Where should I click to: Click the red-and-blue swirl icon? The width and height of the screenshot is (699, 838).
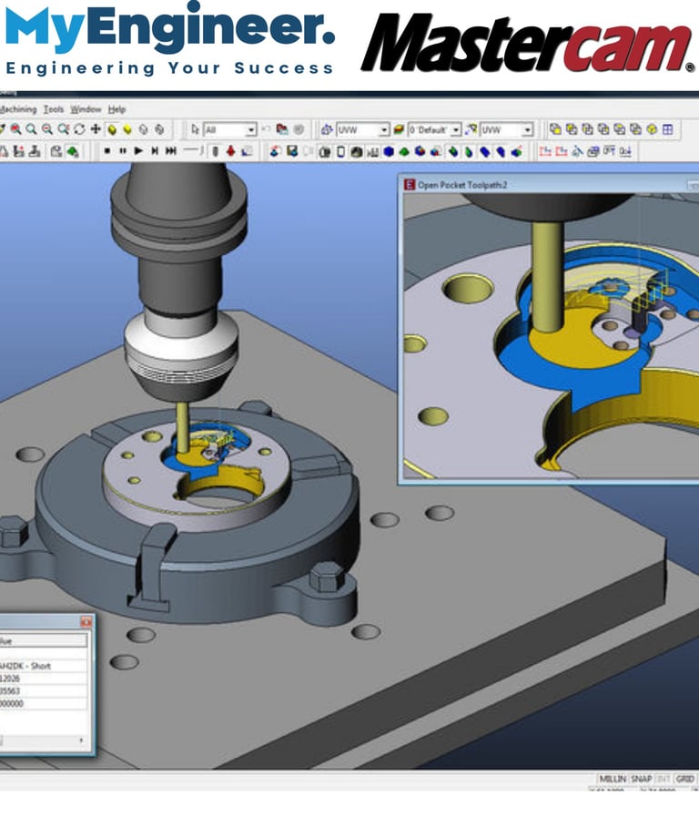point(275,152)
